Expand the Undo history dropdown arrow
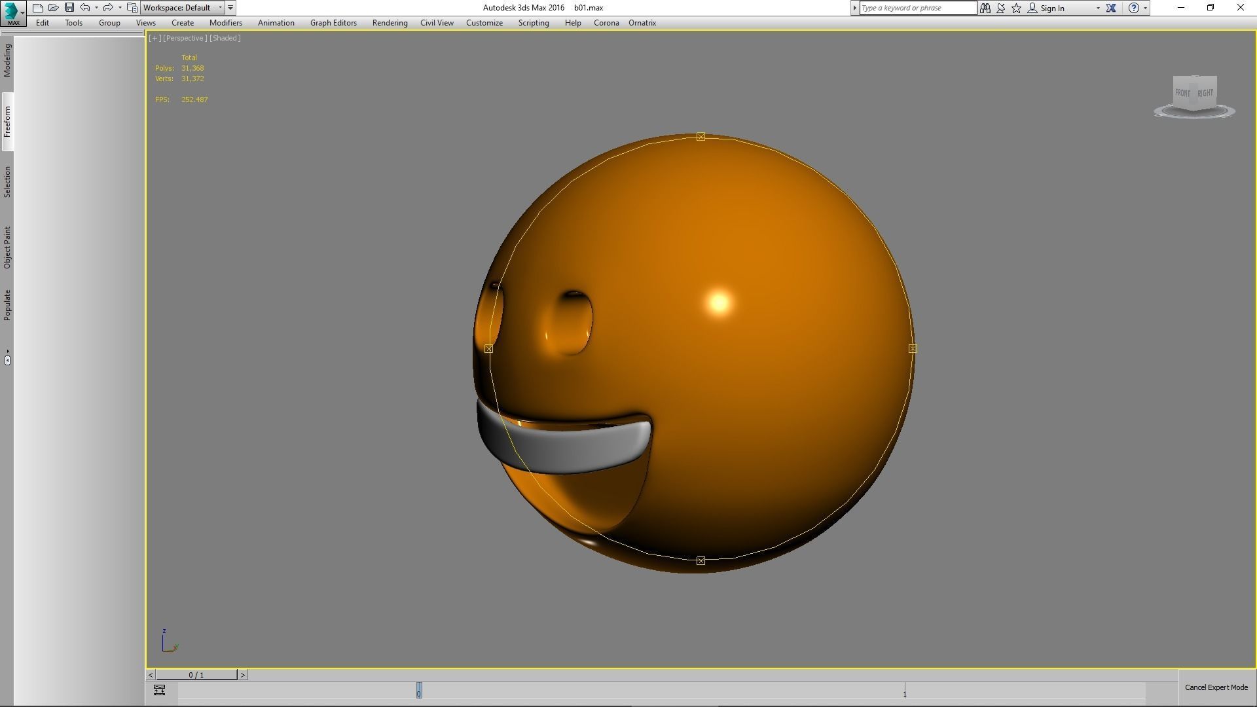This screenshot has width=1257, height=707. [96, 8]
